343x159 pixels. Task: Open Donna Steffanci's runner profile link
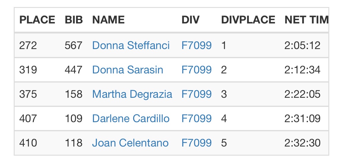click(x=131, y=45)
